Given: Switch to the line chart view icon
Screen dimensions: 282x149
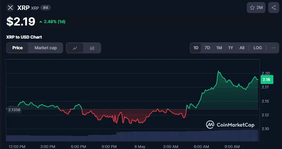Looking at the screenshot, I should (75, 48).
